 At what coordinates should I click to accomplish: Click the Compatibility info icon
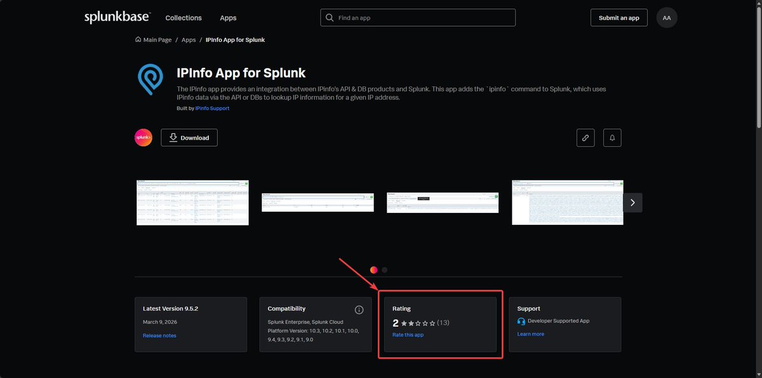coord(359,310)
